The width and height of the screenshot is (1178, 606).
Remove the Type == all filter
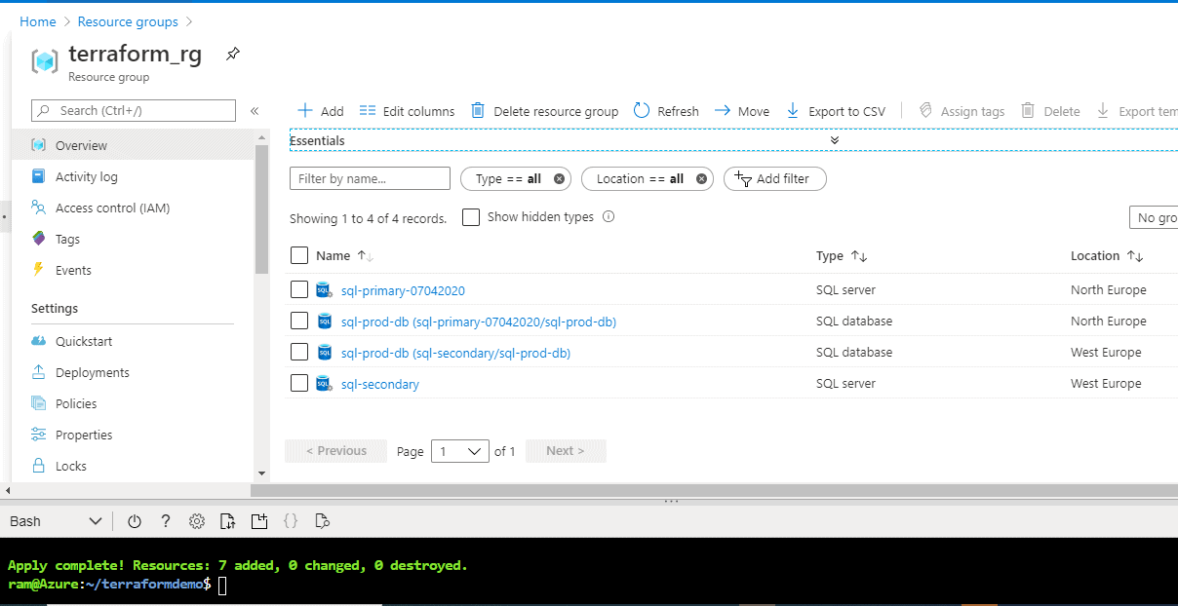(559, 179)
